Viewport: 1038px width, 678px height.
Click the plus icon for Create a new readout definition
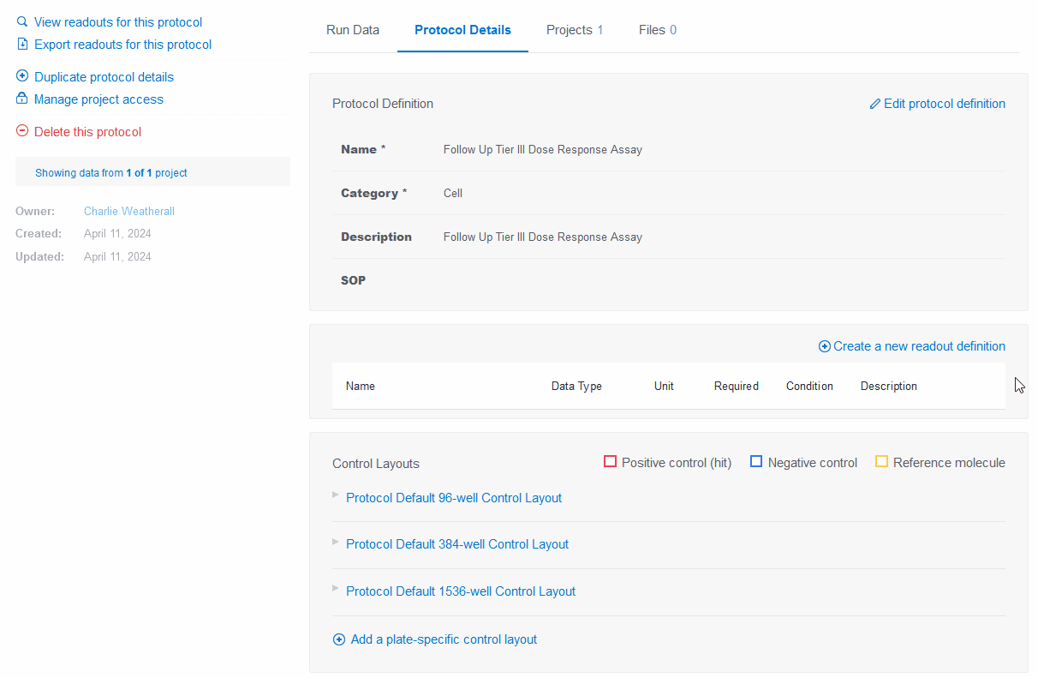825,346
